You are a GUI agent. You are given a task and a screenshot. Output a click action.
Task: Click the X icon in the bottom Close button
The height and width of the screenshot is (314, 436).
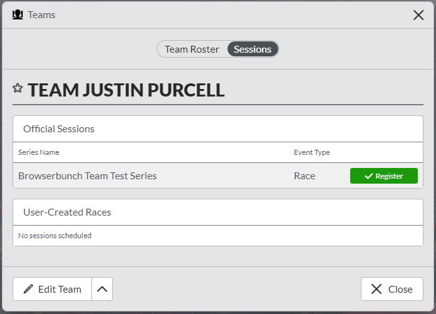376,289
